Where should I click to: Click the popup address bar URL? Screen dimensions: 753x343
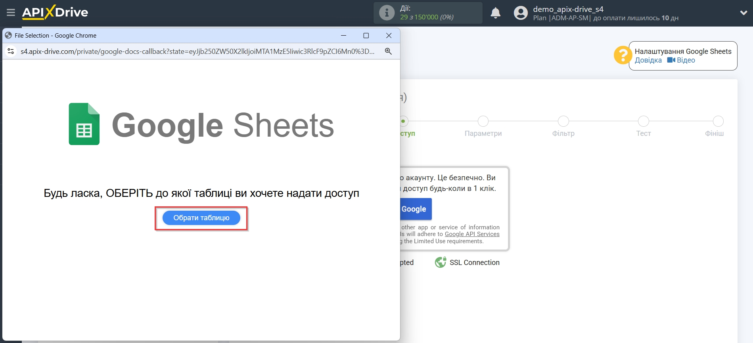pos(197,51)
